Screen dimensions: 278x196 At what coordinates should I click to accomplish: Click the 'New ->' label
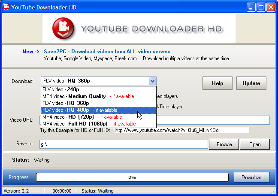pyautogui.click(x=30, y=52)
